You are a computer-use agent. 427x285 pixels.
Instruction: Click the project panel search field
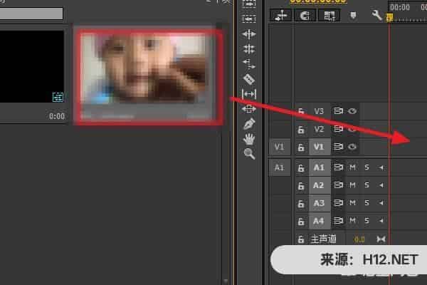pyautogui.click(x=31, y=14)
